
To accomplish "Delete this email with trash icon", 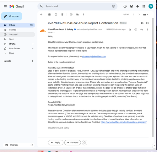I will tap(62, 14).
